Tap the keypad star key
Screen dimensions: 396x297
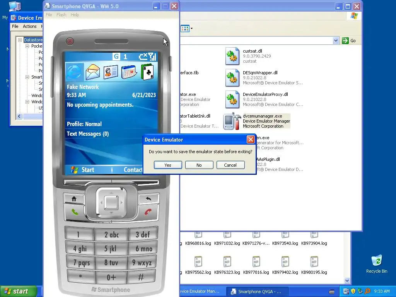tap(81, 277)
